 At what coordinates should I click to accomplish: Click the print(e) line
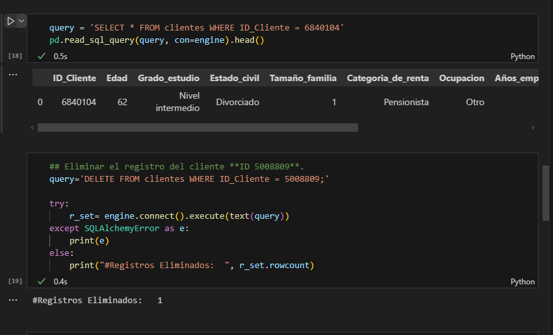pyautogui.click(x=89, y=241)
